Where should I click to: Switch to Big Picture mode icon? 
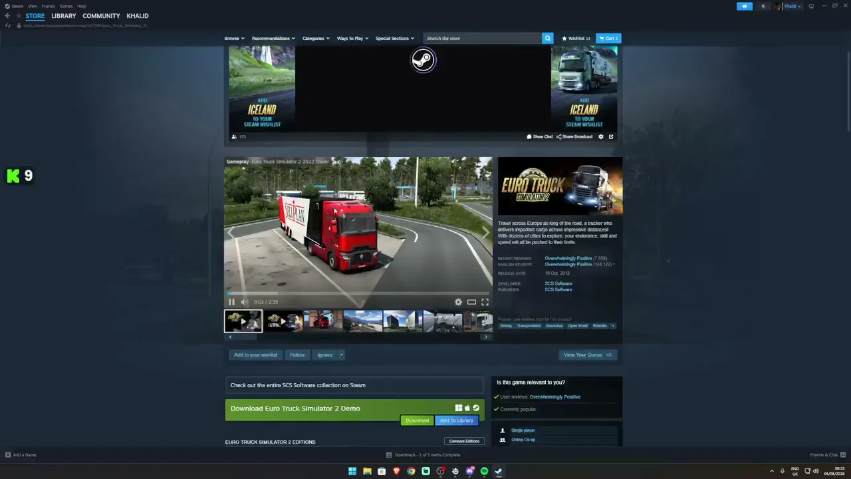pyautogui.click(x=811, y=6)
